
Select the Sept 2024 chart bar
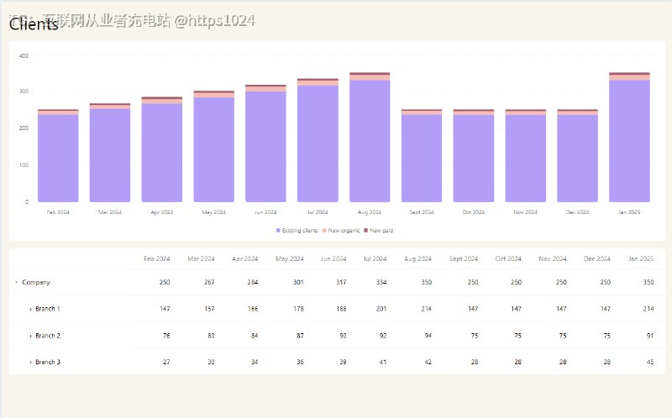click(422, 155)
